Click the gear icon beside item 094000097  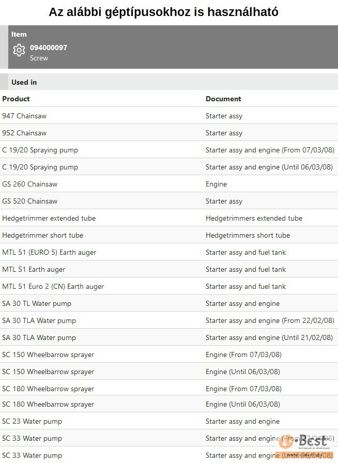19,51
